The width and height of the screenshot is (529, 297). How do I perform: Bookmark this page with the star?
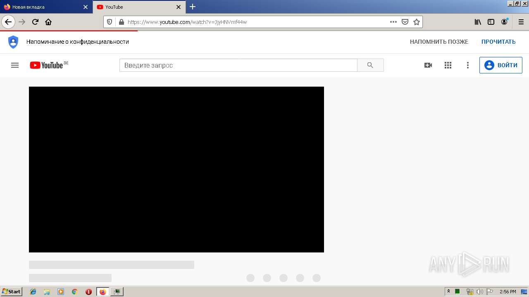tap(417, 22)
